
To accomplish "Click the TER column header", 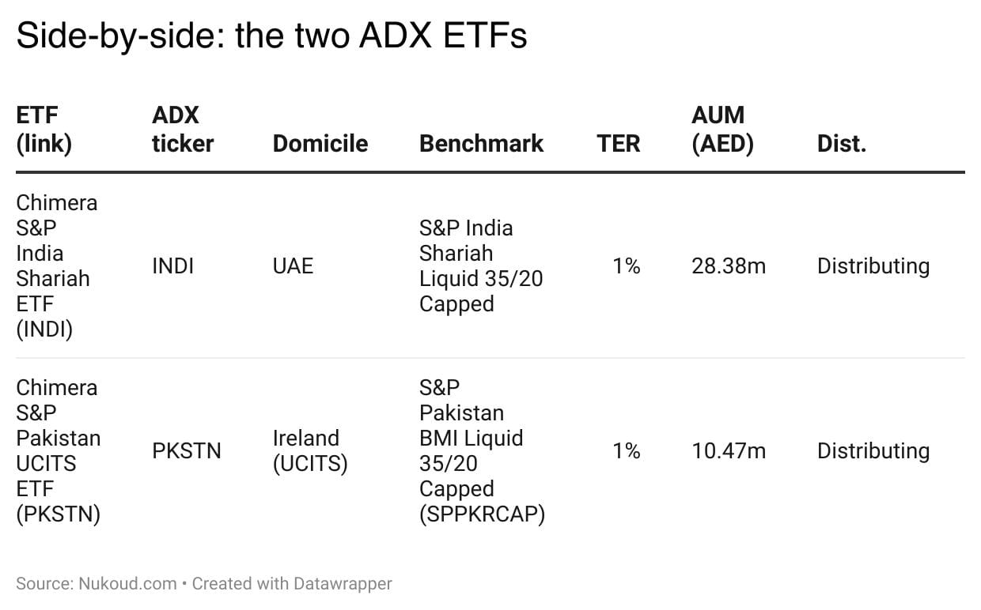I will point(618,144).
